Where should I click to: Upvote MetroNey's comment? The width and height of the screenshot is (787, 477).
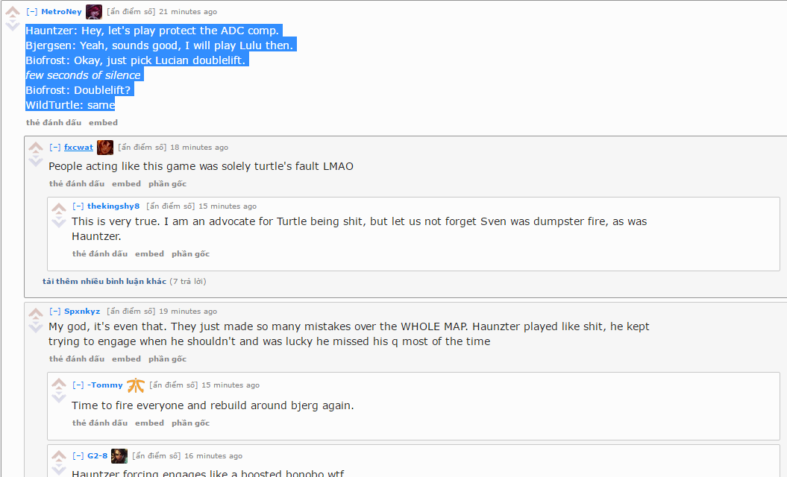tap(13, 11)
